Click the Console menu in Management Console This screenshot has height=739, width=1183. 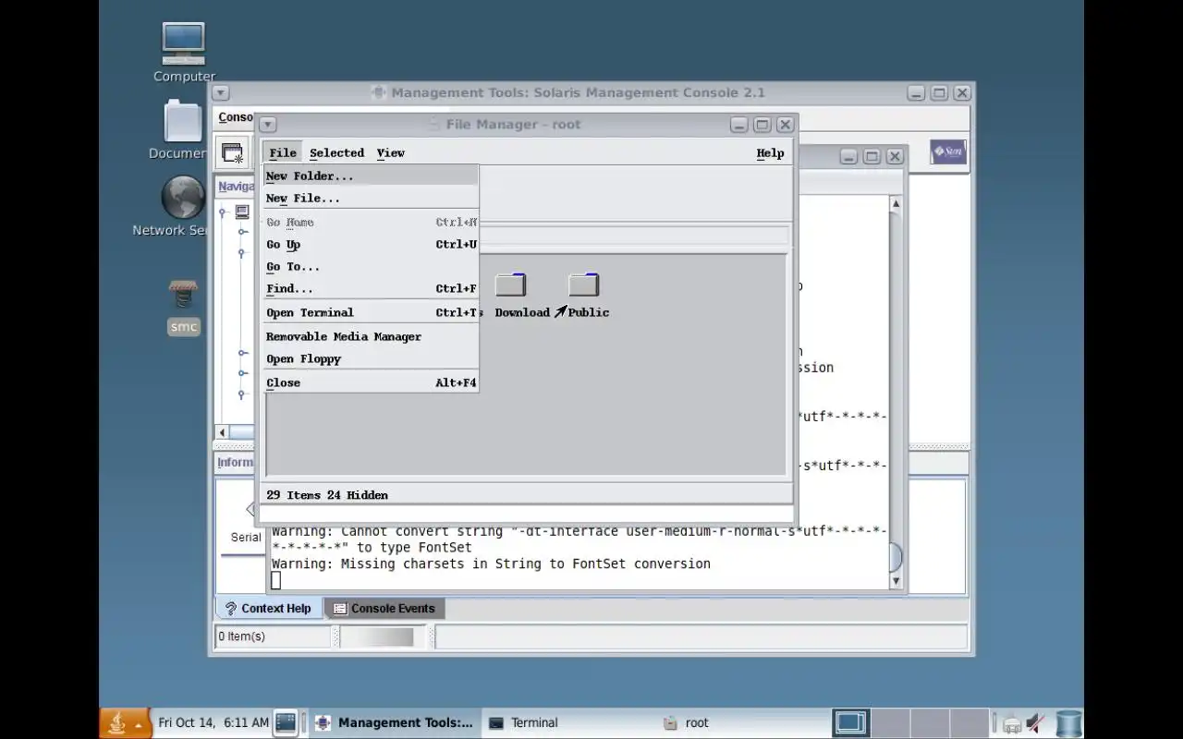[236, 117]
